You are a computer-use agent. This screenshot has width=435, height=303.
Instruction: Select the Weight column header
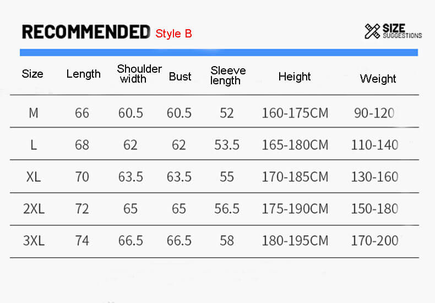point(378,78)
